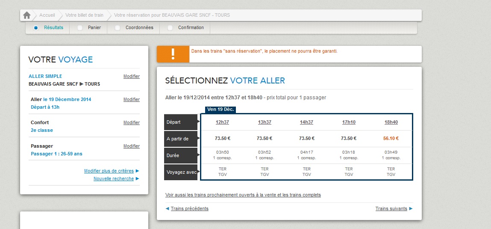Click the A partir de row header

181,139
